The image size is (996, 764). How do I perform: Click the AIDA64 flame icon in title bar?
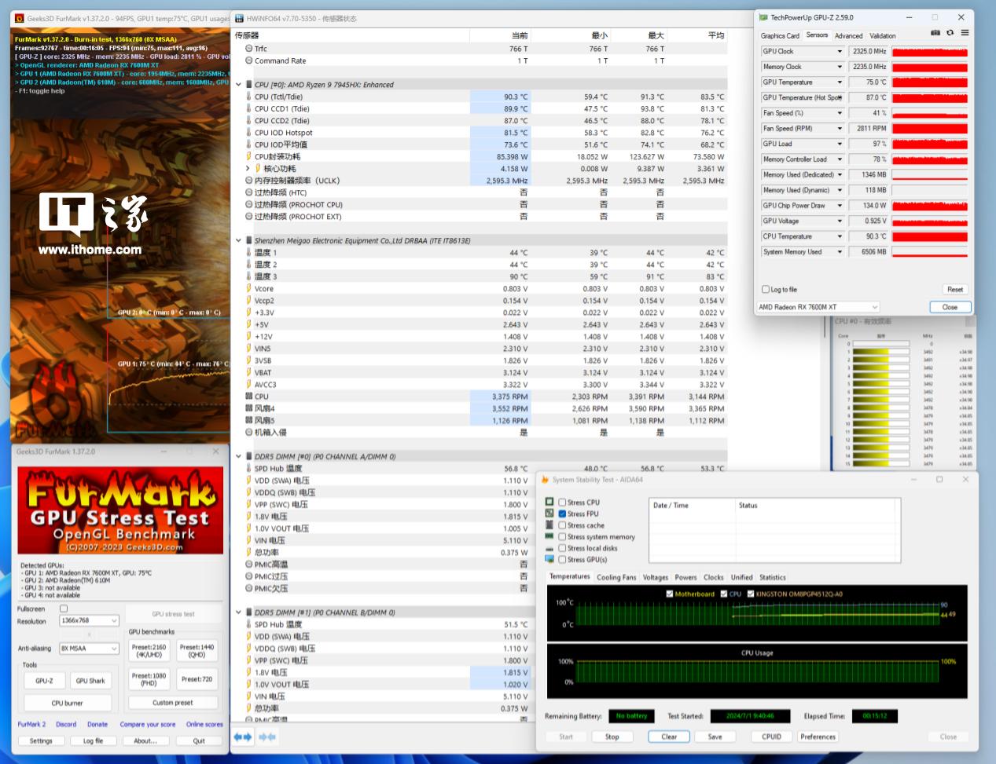click(x=544, y=479)
